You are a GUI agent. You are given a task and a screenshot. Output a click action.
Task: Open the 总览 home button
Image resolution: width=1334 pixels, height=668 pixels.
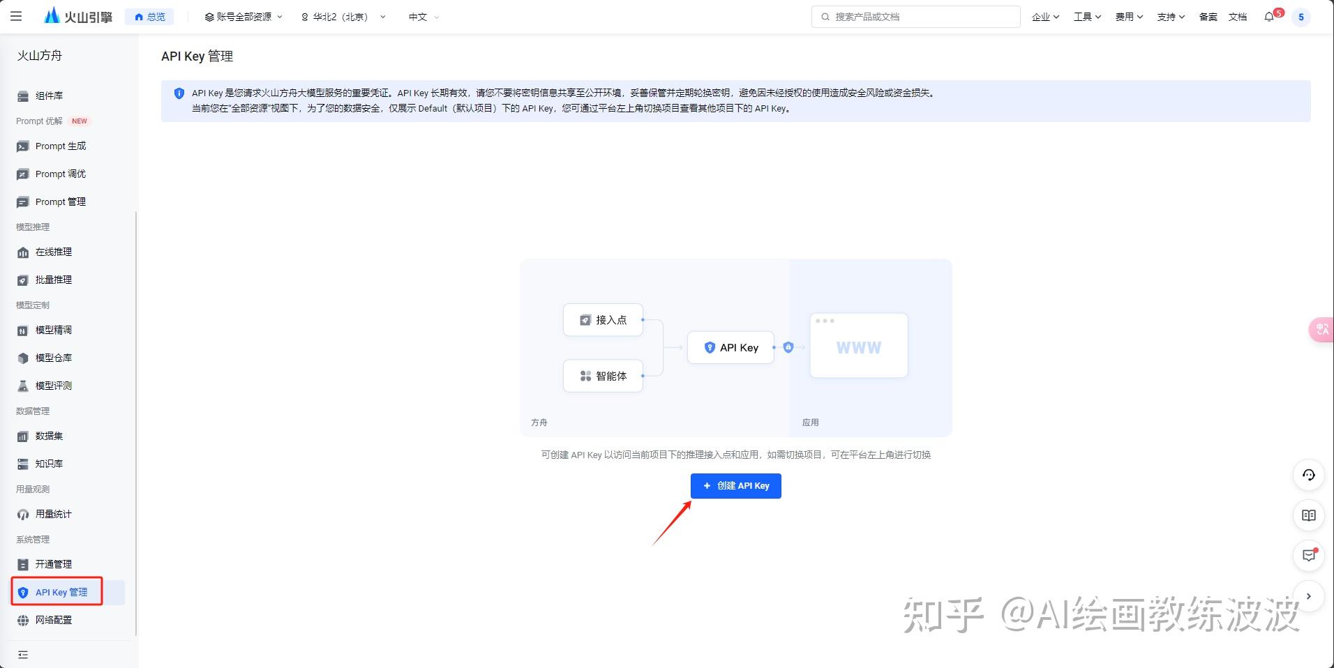tap(149, 17)
